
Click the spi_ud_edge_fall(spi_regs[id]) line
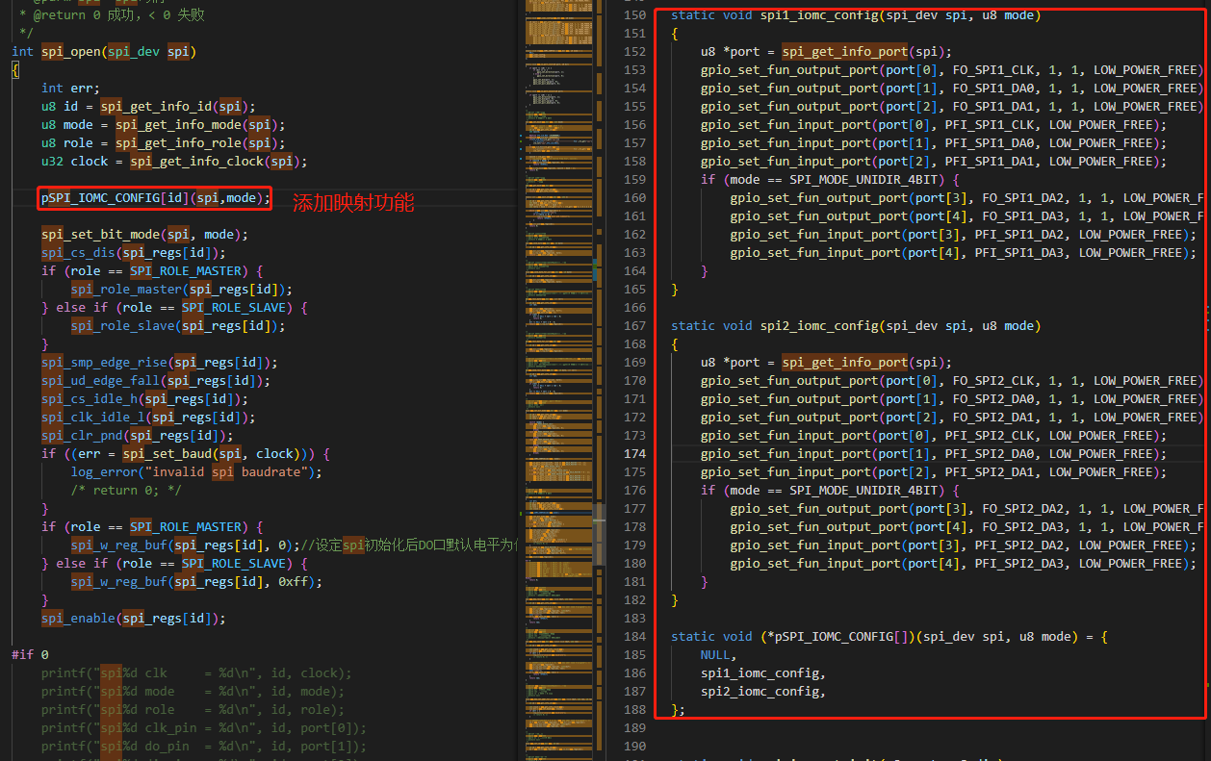tap(156, 381)
